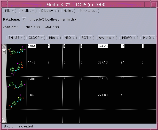
Task: Click the Avg MW value 271.69
Action: click(x=103, y=95)
